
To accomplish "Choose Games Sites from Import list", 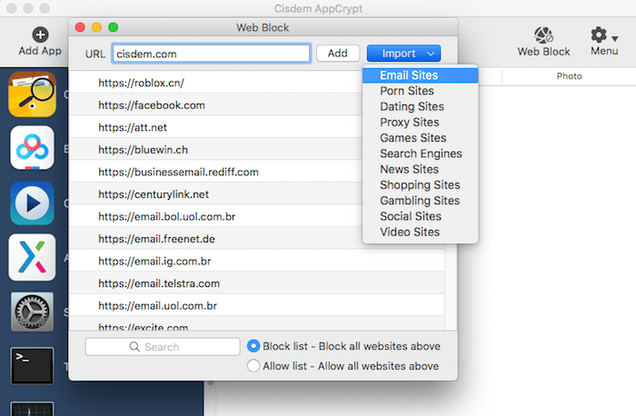I will click(420, 138).
